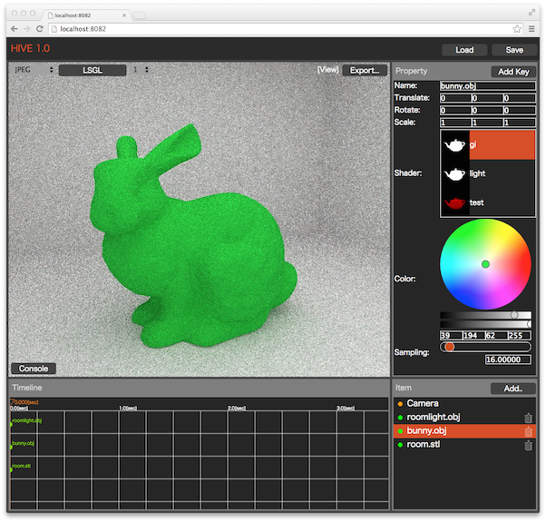Image resolution: width=546 pixels, height=522 pixels.
Task: Bookmark page with star icon
Action: 517,29
